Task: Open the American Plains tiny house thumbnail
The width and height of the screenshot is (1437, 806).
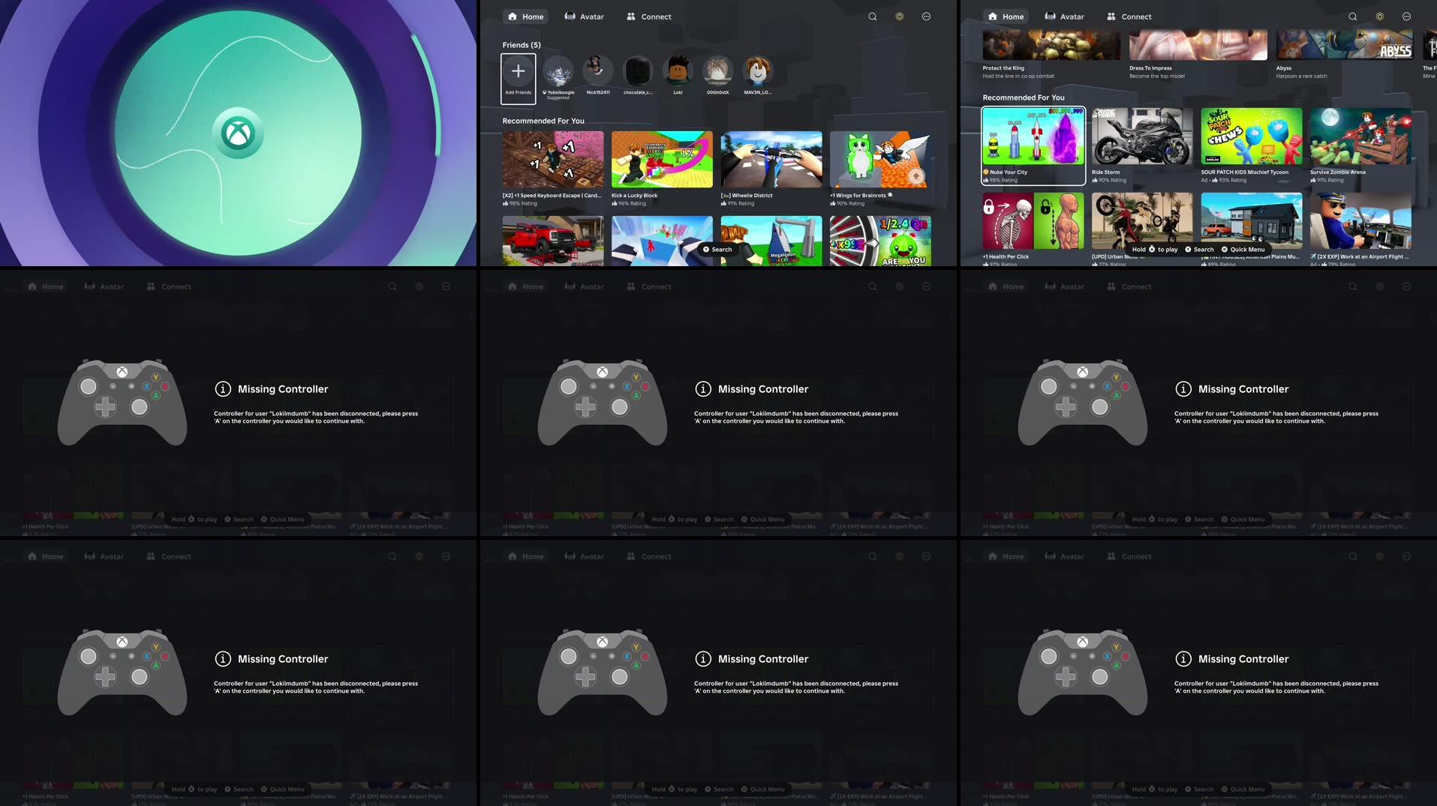Action: point(1252,221)
